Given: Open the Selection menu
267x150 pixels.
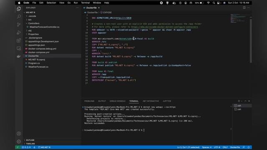Looking at the screenshot, I should point(51,3).
